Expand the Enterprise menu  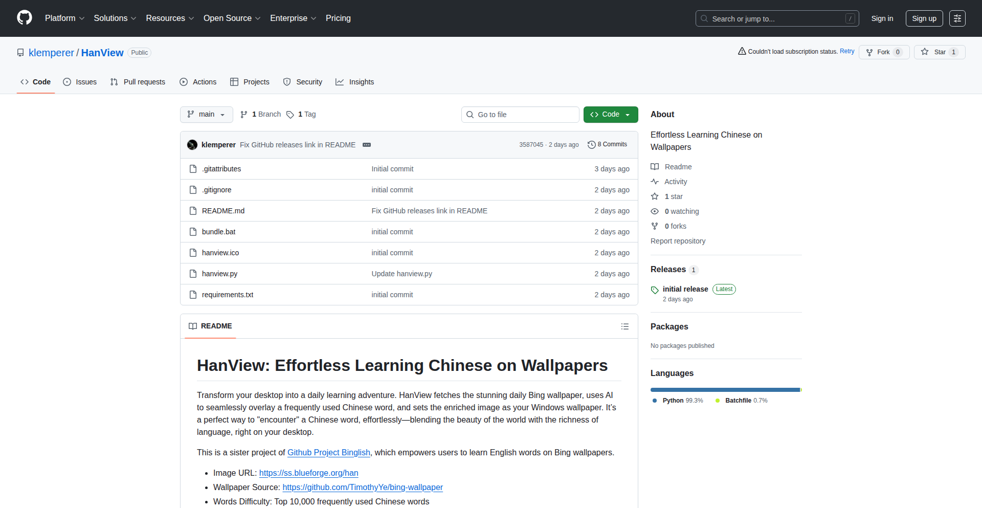[293, 18]
